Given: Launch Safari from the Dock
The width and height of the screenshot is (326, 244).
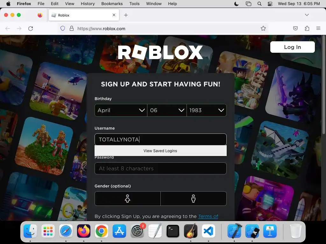Looking at the screenshot, I should [66, 231].
